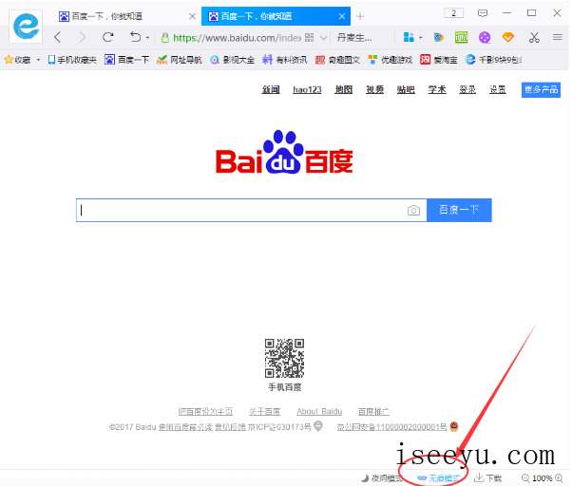Go back with the back arrow
572x486 pixels.
(57, 37)
